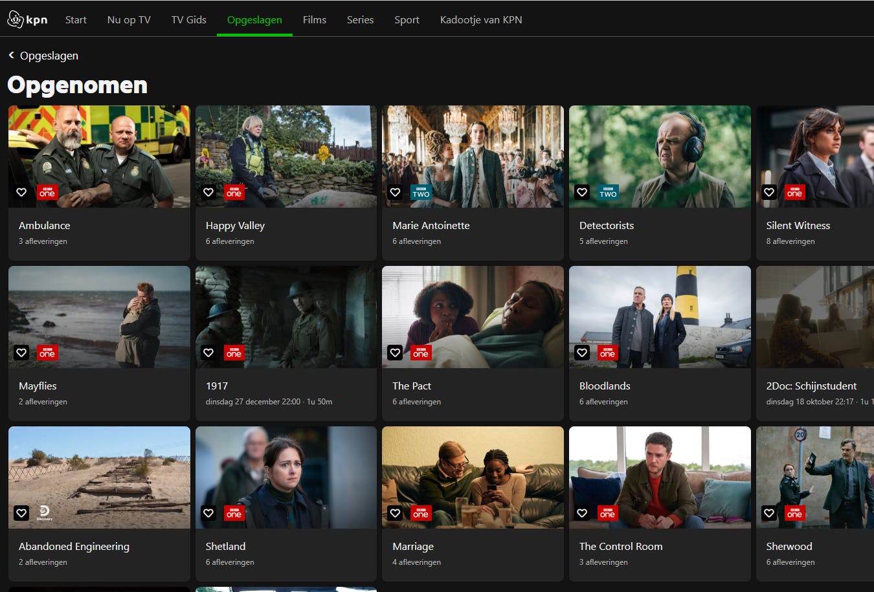Open Mayflies recording title
This screenshot has width=874, height=592.
(38, 386)
